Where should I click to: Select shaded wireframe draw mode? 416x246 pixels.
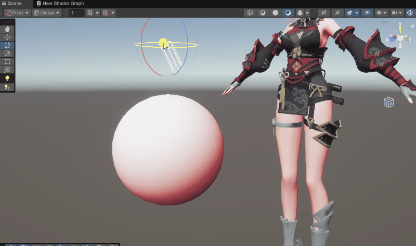[x=263, y=12]
